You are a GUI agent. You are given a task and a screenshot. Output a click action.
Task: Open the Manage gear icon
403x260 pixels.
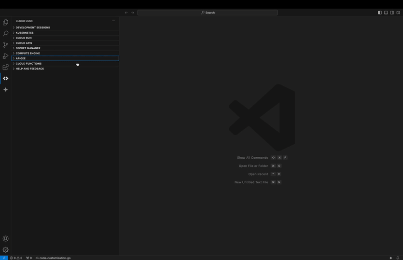tap(5, 250)
